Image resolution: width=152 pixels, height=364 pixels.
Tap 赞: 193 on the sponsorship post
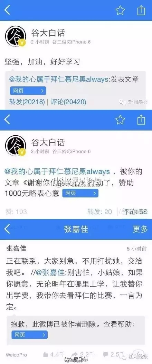[x=16, y=211]
